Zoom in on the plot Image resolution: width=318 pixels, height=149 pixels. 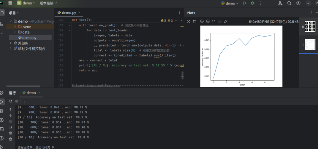pos(202,21)
